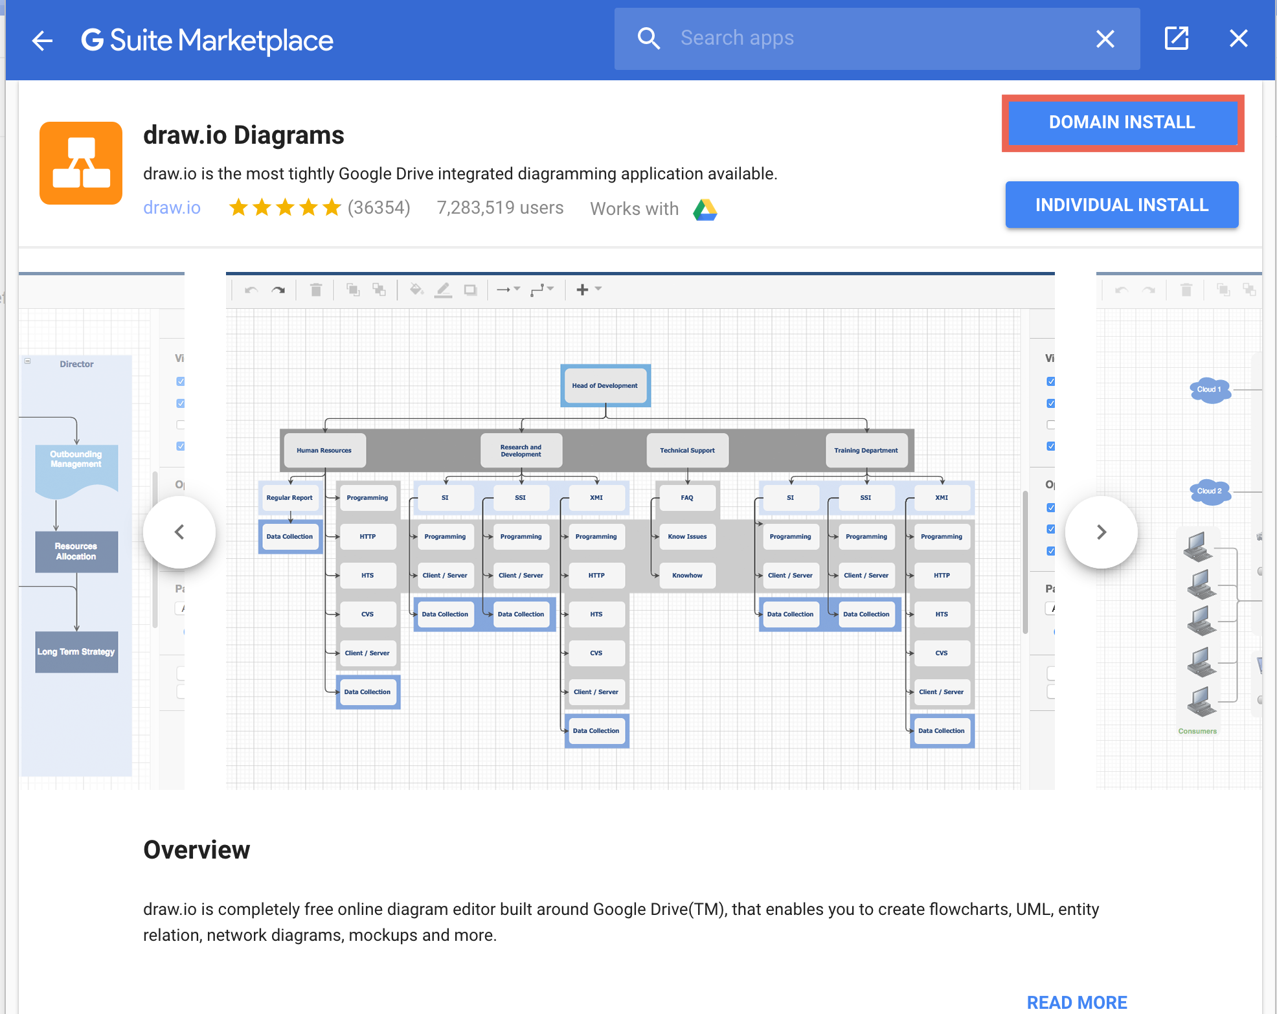This screenshot has width=1277, height=1014.
Task: Toggle fourth checkbox in right-side panel
Action: [1050, 446]
